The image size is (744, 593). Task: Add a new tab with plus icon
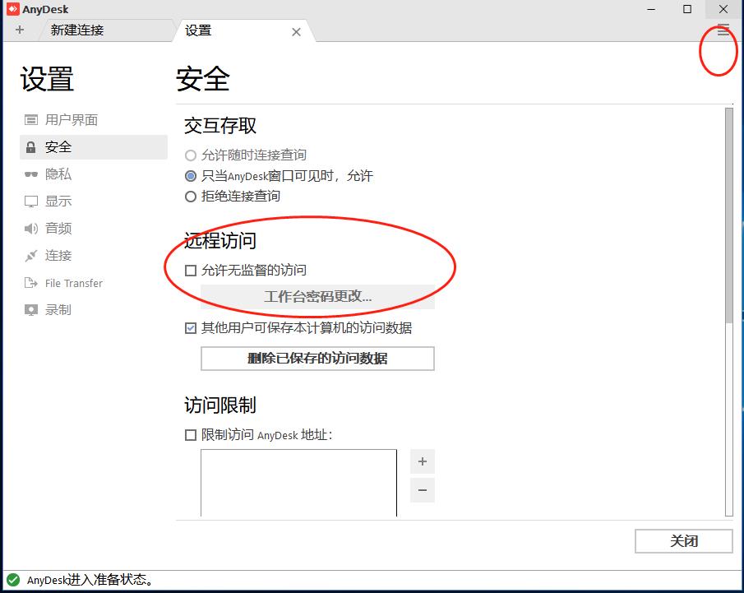[20, 30]
